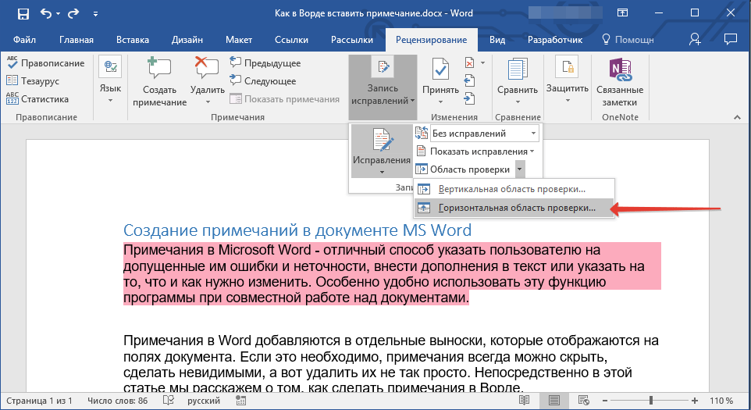Click the Save icon in quick access toolbar
751x410 pixels.
coord(23,13)
